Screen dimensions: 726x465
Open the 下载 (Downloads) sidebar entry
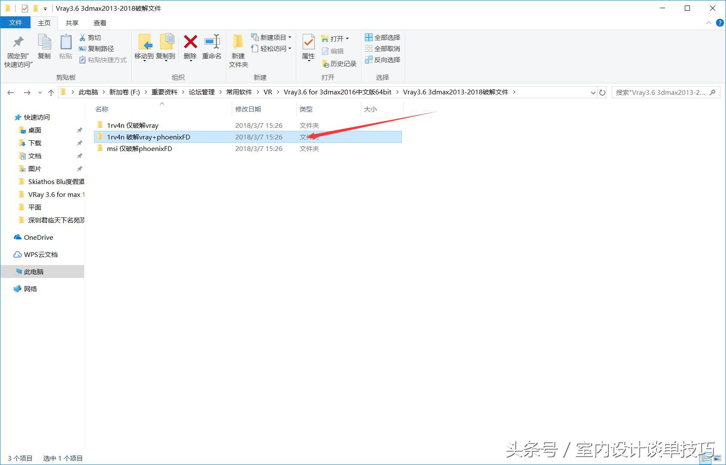click(34, 143)
